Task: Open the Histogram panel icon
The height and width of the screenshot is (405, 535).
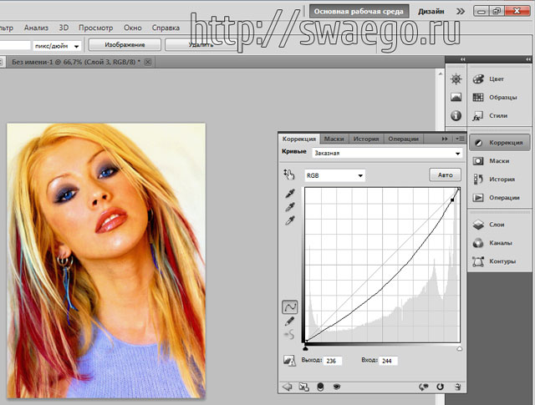Action: 456,97
